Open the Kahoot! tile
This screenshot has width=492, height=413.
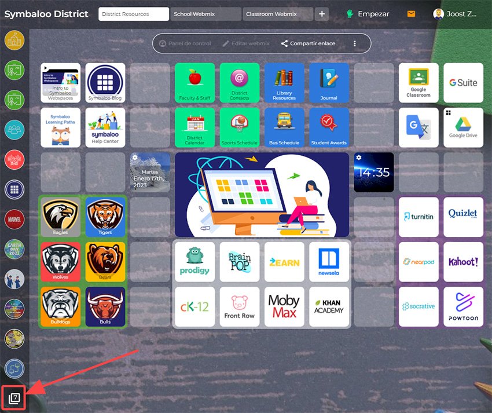point(463,262)
